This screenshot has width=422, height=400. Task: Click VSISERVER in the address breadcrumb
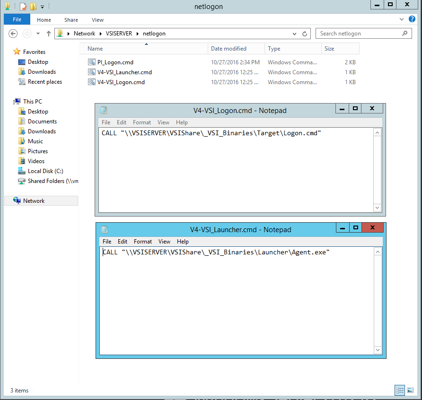tap(119, 34)
